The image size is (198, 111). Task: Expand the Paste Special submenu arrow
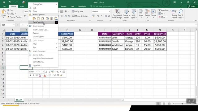pyautogui.click(x=56, y=22)
